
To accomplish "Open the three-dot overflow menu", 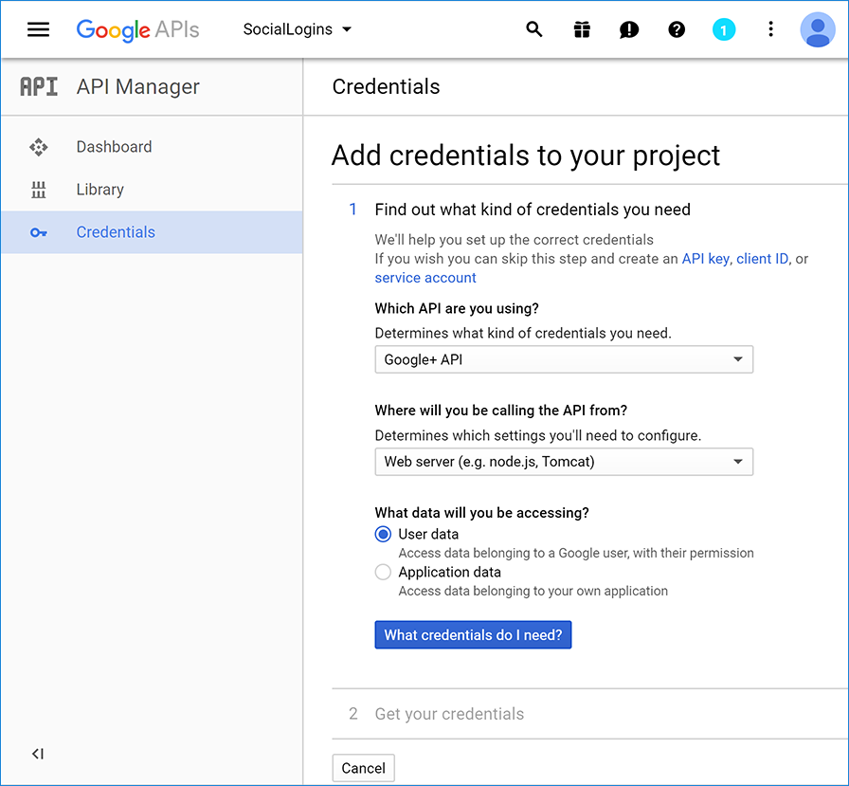I will [x=770, y=29].
